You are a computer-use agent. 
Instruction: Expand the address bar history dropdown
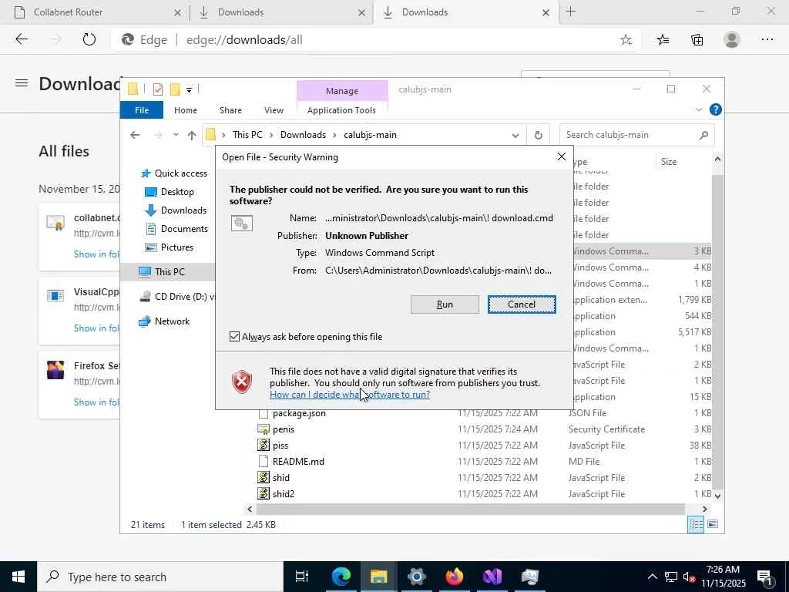tap(515, 135)
